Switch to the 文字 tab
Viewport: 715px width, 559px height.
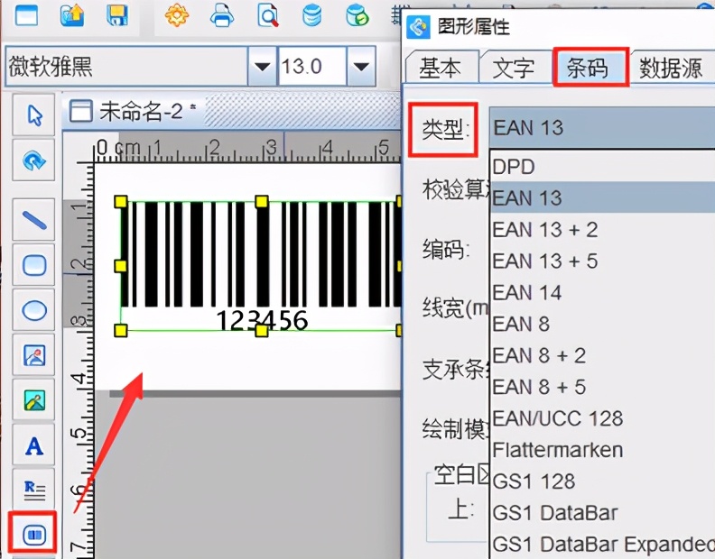[x=514, y=68]
